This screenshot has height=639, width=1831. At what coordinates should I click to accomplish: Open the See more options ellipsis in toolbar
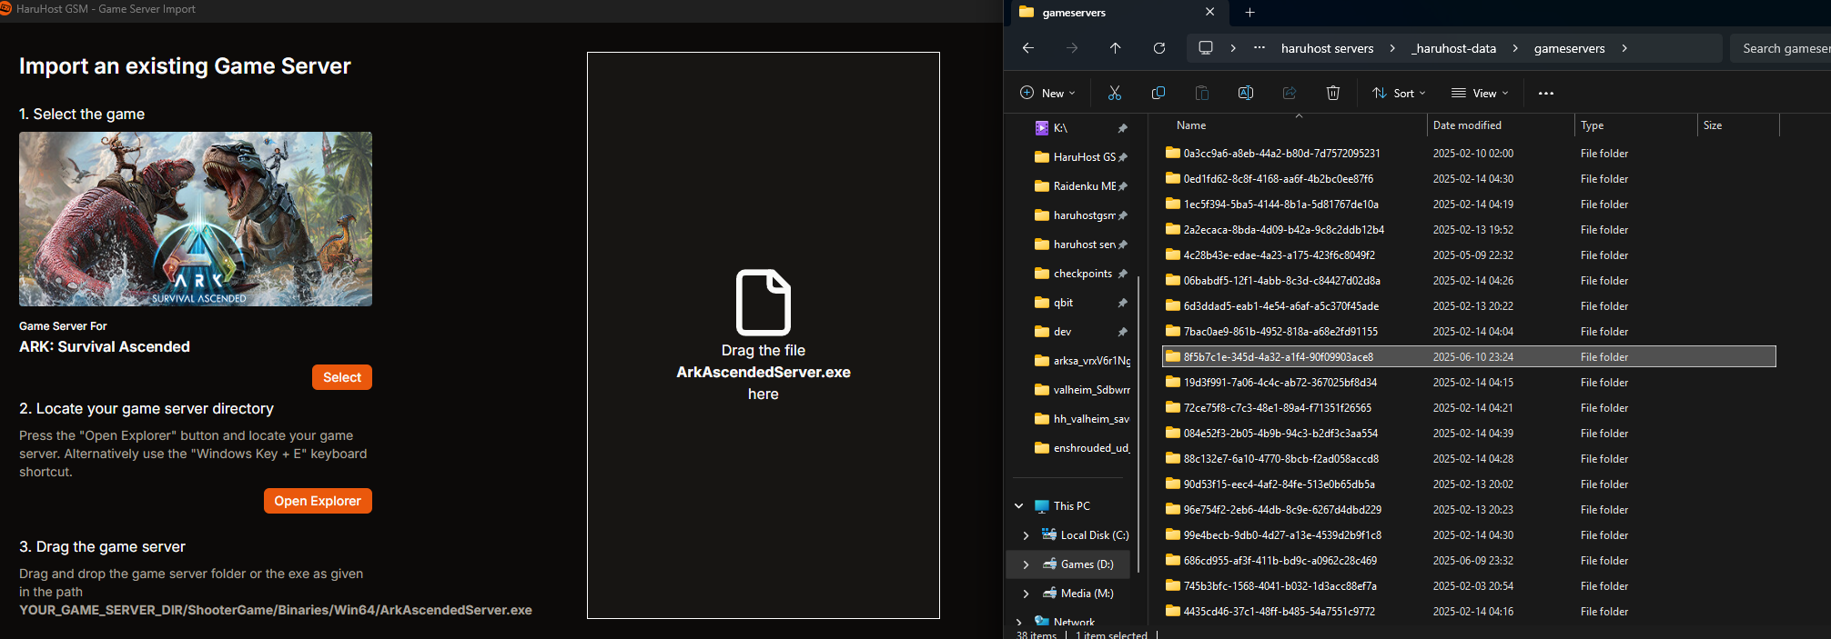1546,93
